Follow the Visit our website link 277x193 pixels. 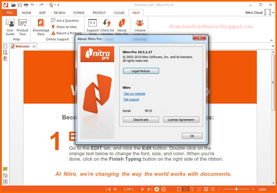[134, 94]
